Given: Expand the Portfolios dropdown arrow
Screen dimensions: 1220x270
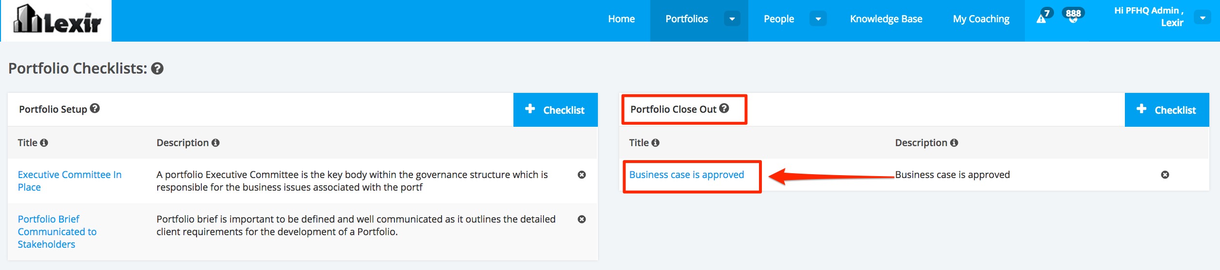Looking at the screenshot, I should pyautogui.click(x=732, y=19).
